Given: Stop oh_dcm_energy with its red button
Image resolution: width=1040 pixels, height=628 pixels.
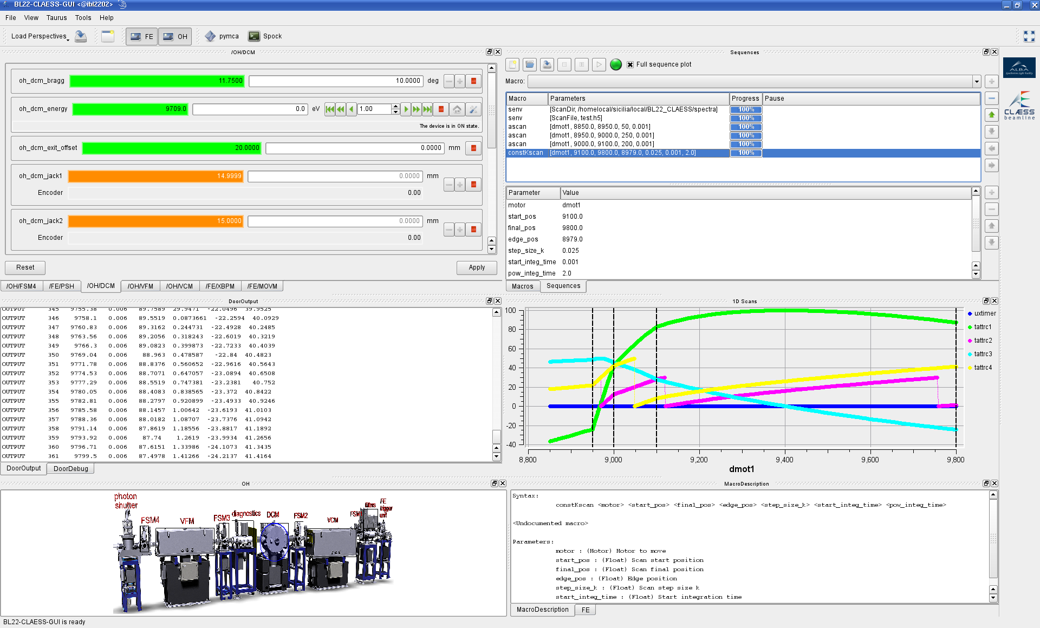Looking at the screenshot, I should [441, 109].
